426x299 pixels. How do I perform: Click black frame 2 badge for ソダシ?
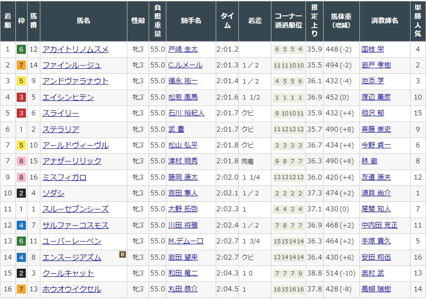[x=21, y=193]
